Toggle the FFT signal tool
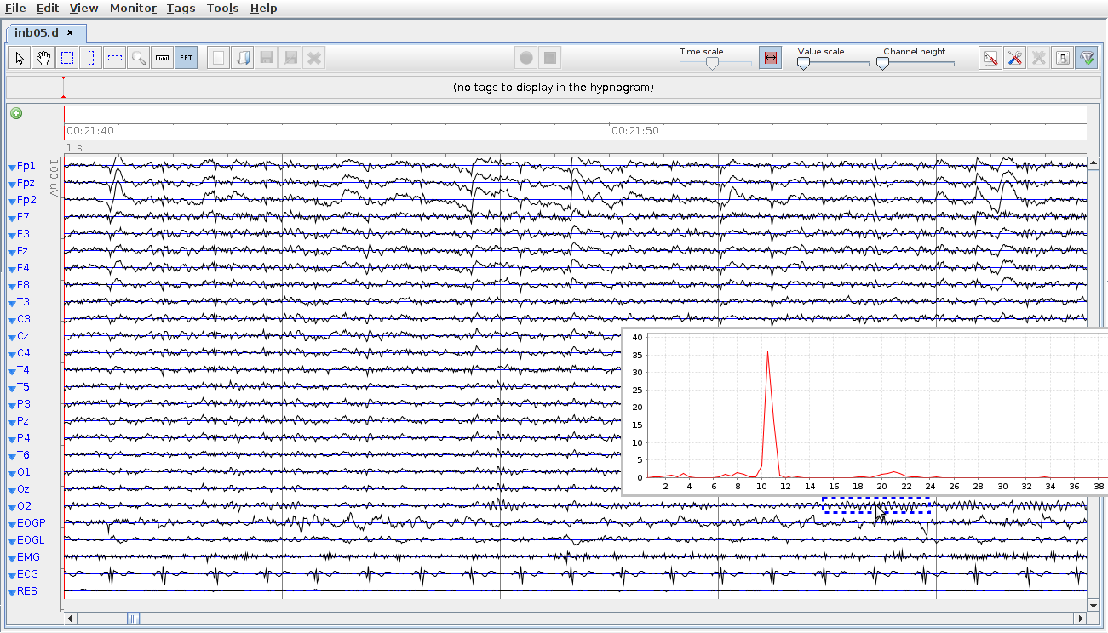Screen dimensions: 1108x633 pos(187,58)
